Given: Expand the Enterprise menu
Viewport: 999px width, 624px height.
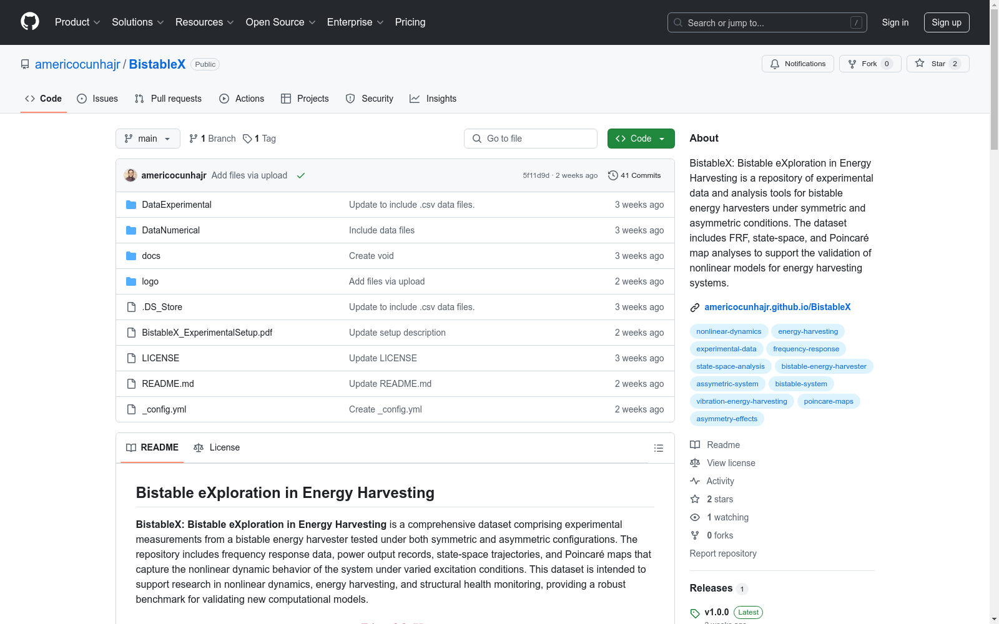Looking at the screenshot, I should 355,22.
